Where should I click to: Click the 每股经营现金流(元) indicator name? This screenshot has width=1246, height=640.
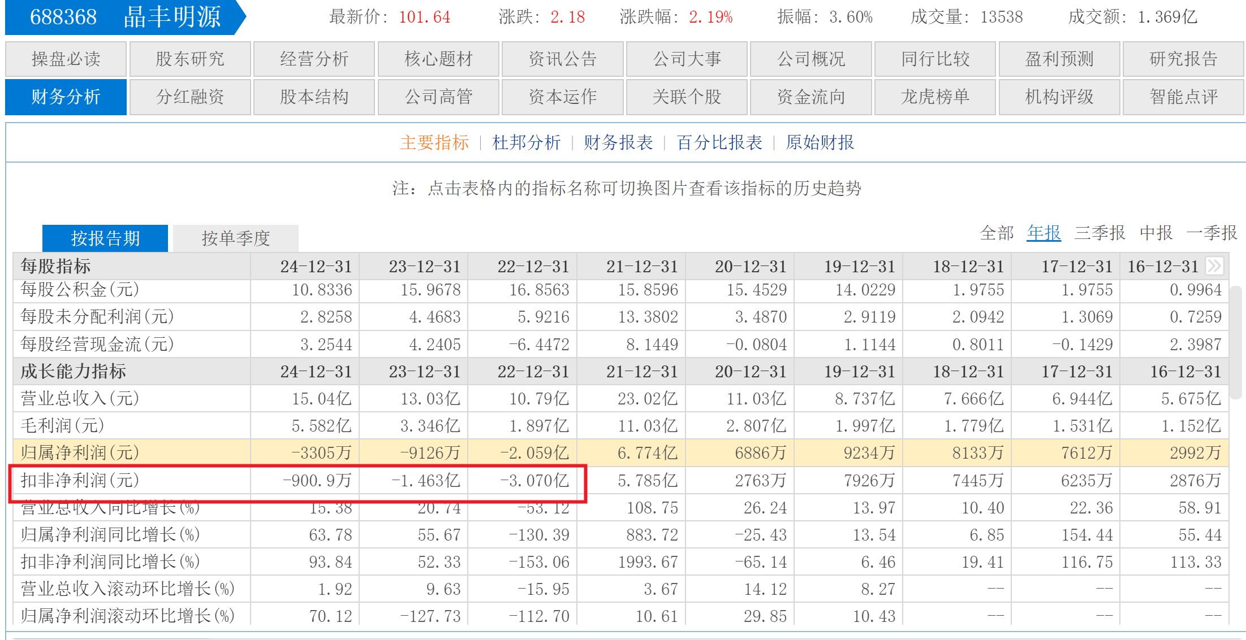coord(97,344)
